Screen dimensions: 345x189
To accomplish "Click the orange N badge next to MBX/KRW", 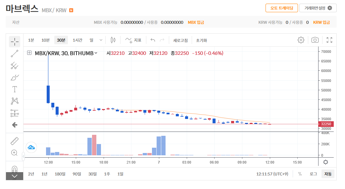I will 71,10.
